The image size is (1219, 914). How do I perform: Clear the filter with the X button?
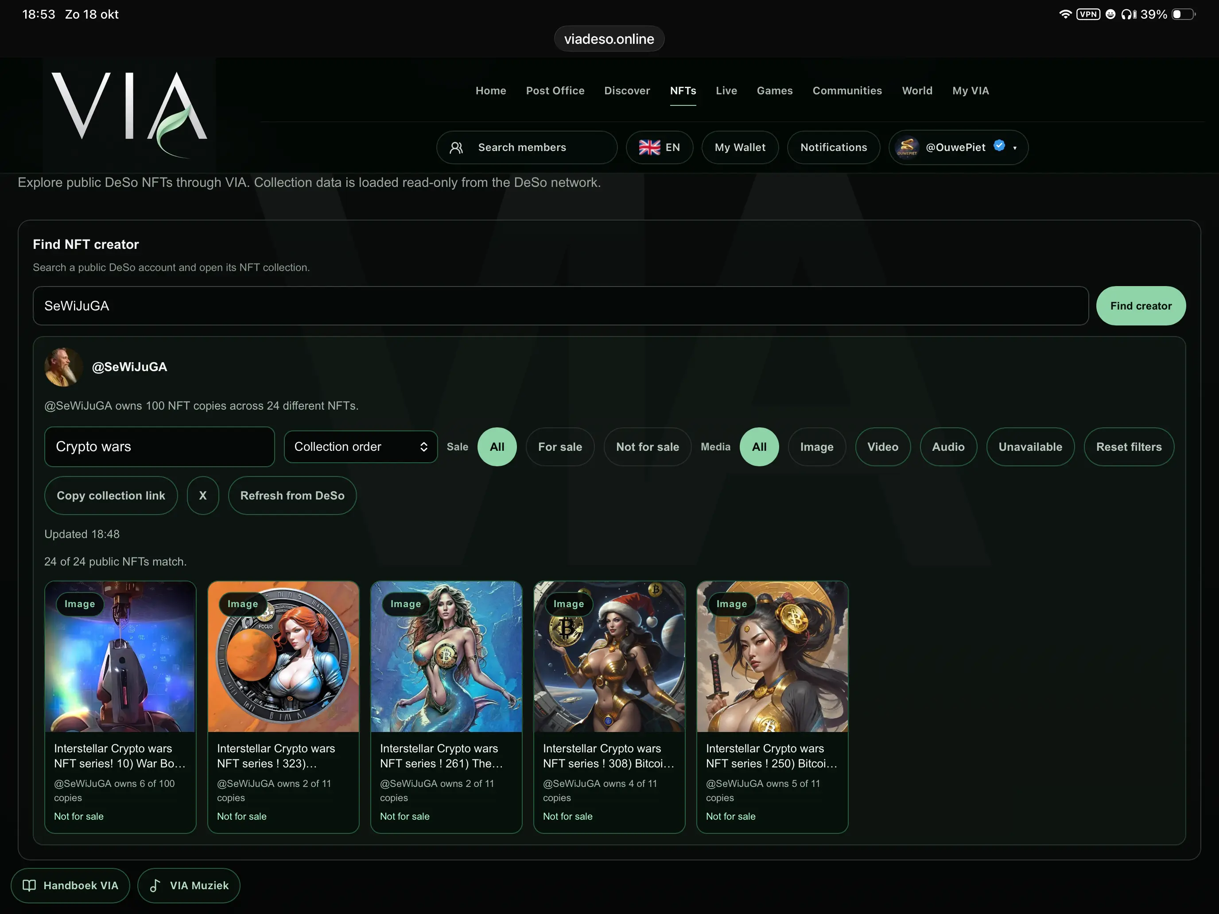point(203,495)
